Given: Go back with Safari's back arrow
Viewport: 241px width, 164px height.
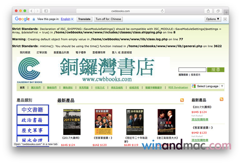Looking at the screenshot, I should pos(31,11).
